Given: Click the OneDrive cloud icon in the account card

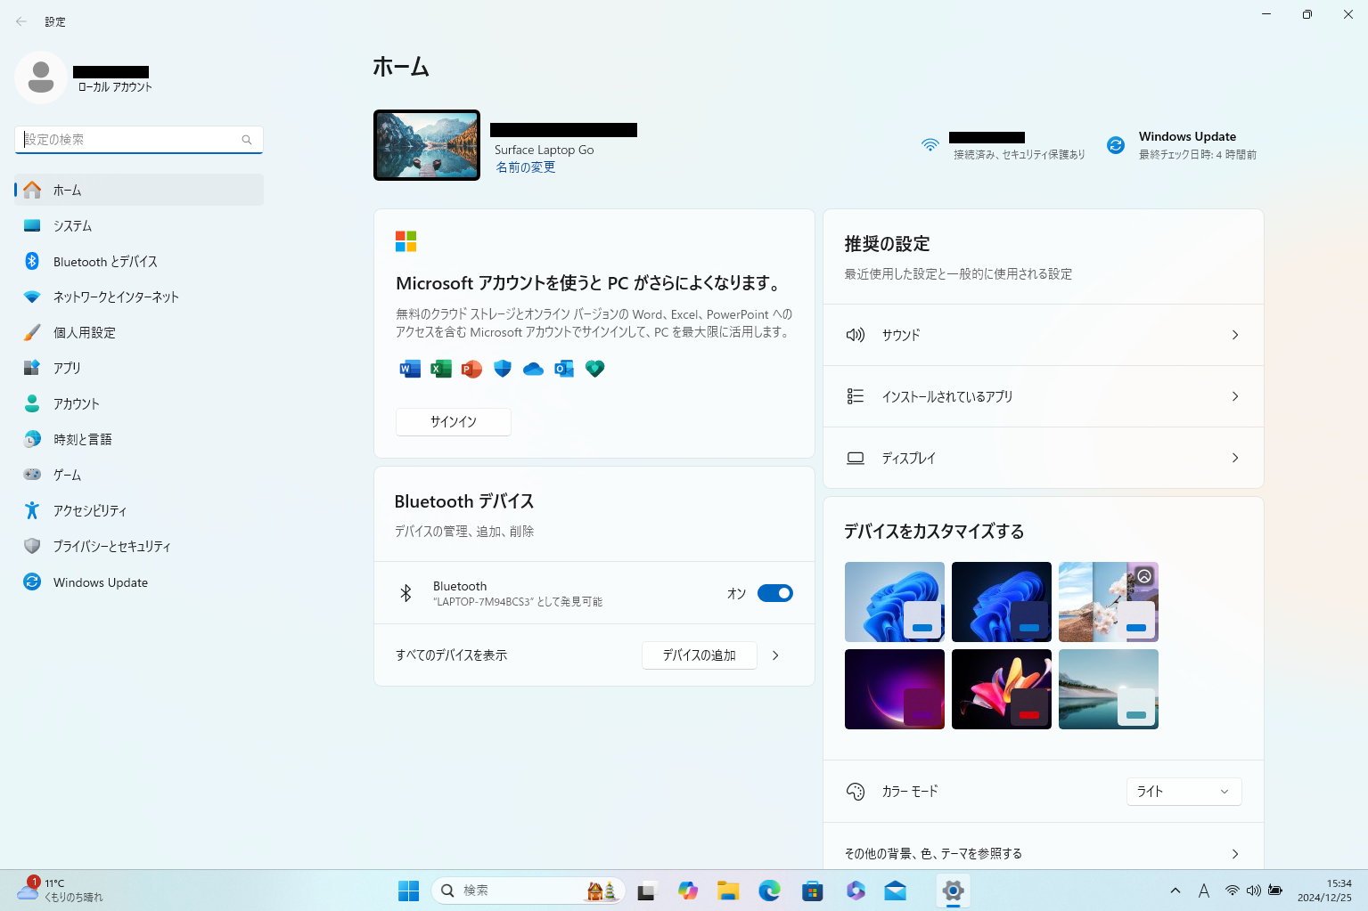Looking at the screenshot, I should tap(533, 369).
